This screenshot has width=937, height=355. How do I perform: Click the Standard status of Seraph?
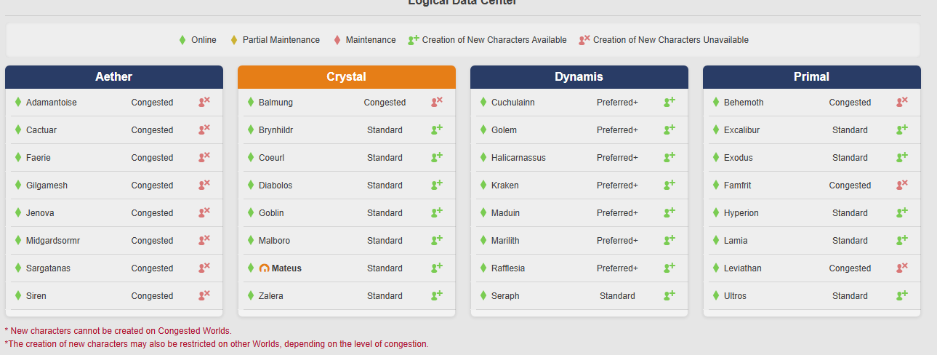(617, 296)
